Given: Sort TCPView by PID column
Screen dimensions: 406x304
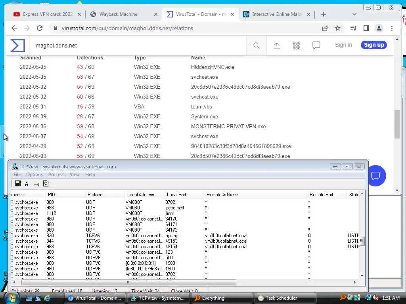Looking at the screenshot, I should 65,195.
